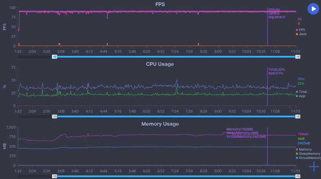This screenshot has height=179, width=321.
Task: Click the FPS drop near 4:44
Action: click(107, 18)
